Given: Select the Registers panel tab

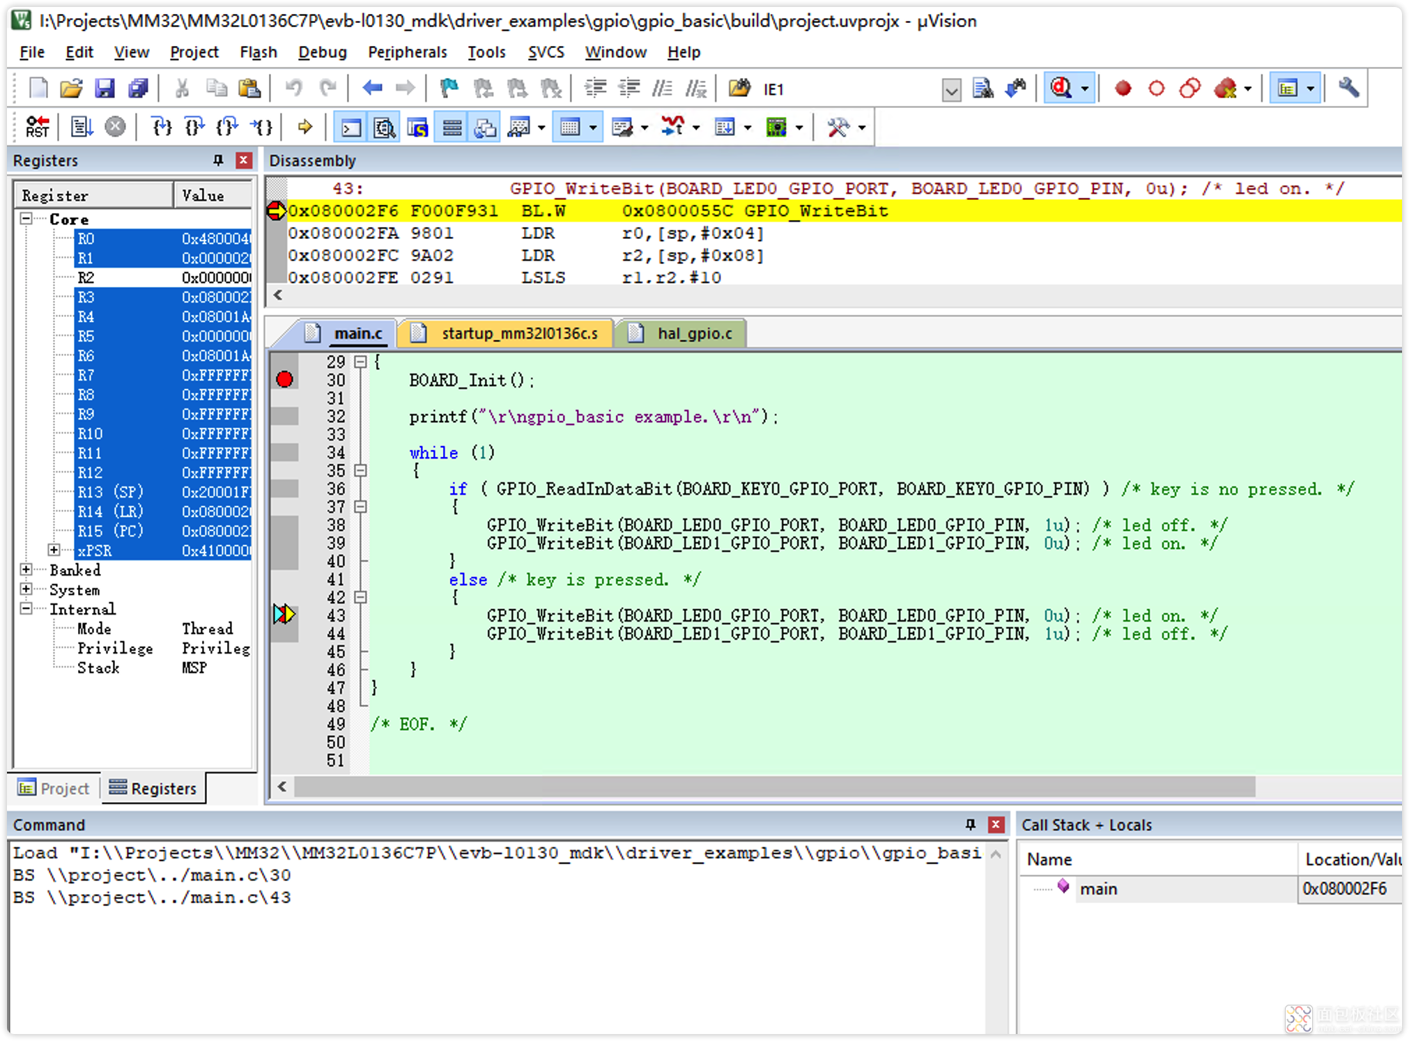Looking at the screenshot, I should tap(154, 788).
